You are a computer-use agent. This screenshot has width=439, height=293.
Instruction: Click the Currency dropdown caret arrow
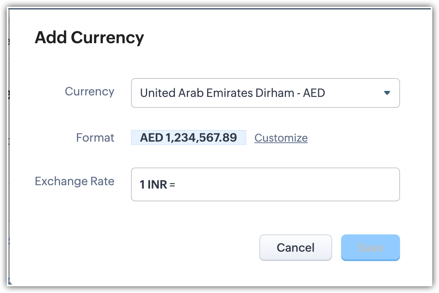(387, 93)
